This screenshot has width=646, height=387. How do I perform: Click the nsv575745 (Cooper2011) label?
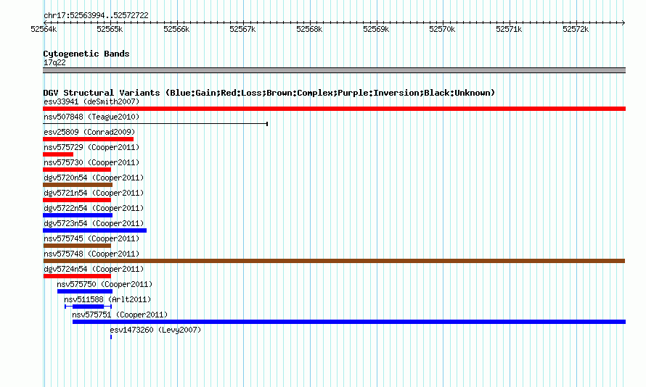(x=91, y=238)
